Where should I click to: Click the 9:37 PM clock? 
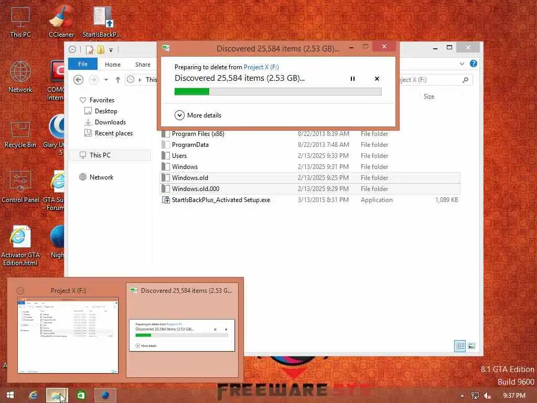click(x=514, y=396)
